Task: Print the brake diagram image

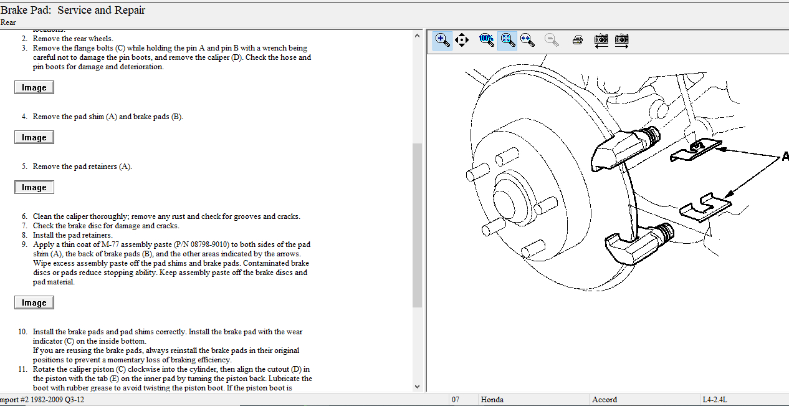Action: tap(578, 40)
